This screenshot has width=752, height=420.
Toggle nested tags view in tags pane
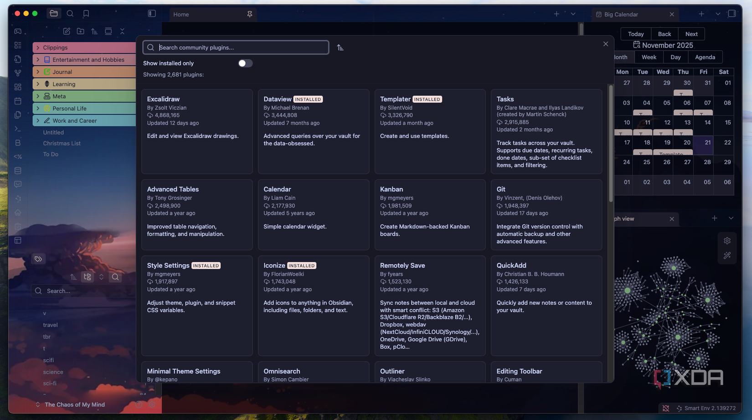click(x=88, y=277)
